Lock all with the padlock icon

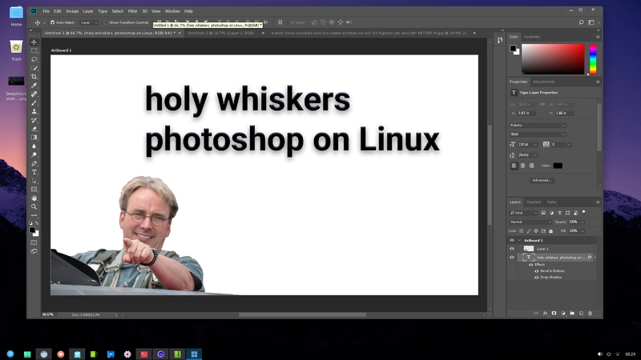(x=550, y=231)
